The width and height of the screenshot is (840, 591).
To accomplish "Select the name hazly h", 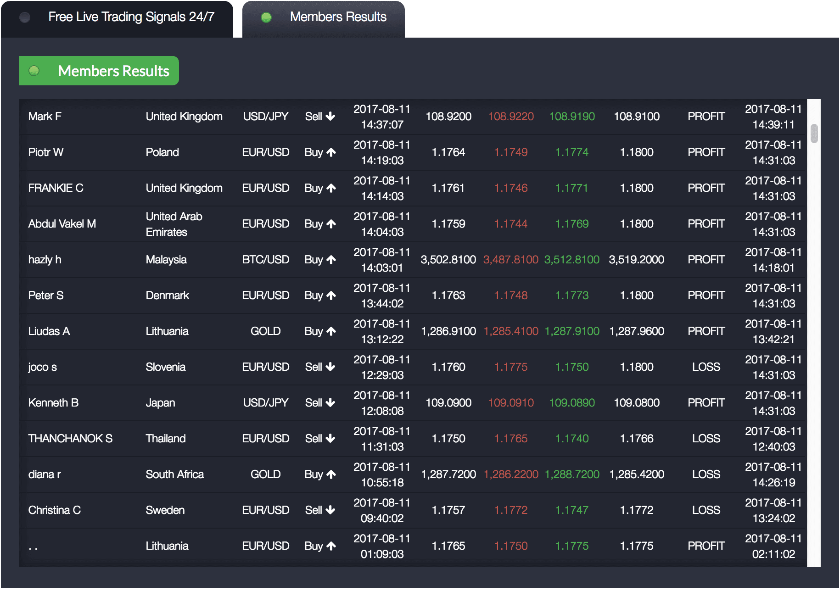I will coord(45,260).
